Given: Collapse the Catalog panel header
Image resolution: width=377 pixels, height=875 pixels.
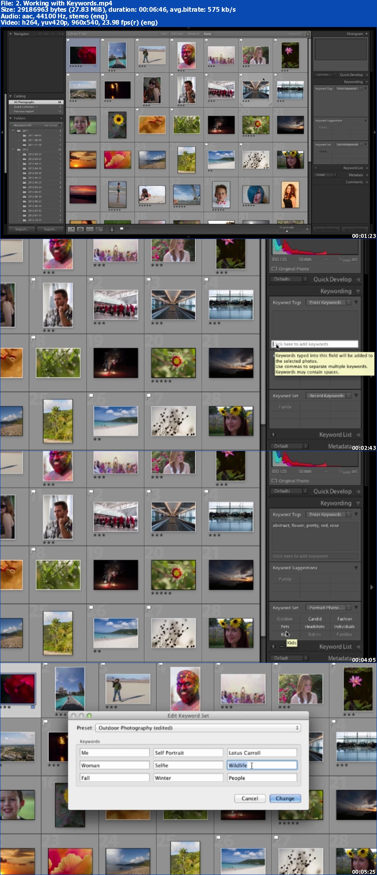Looking at the screenshot, I should tap(11, 96).
